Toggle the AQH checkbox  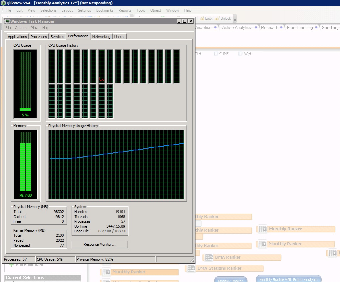click(x=240, y=54)
